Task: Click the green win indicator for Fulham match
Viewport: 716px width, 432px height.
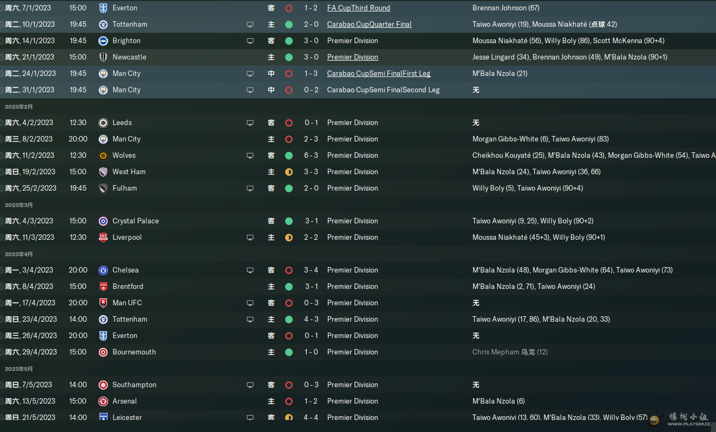Action: tap(289, 188)
